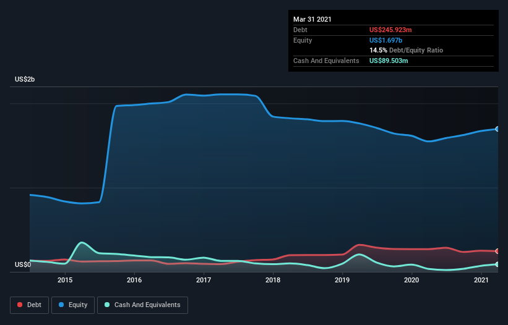Click the 2020 x-axis label
The width and height of the screenshot is (508, 325).
tap(411, 280)
